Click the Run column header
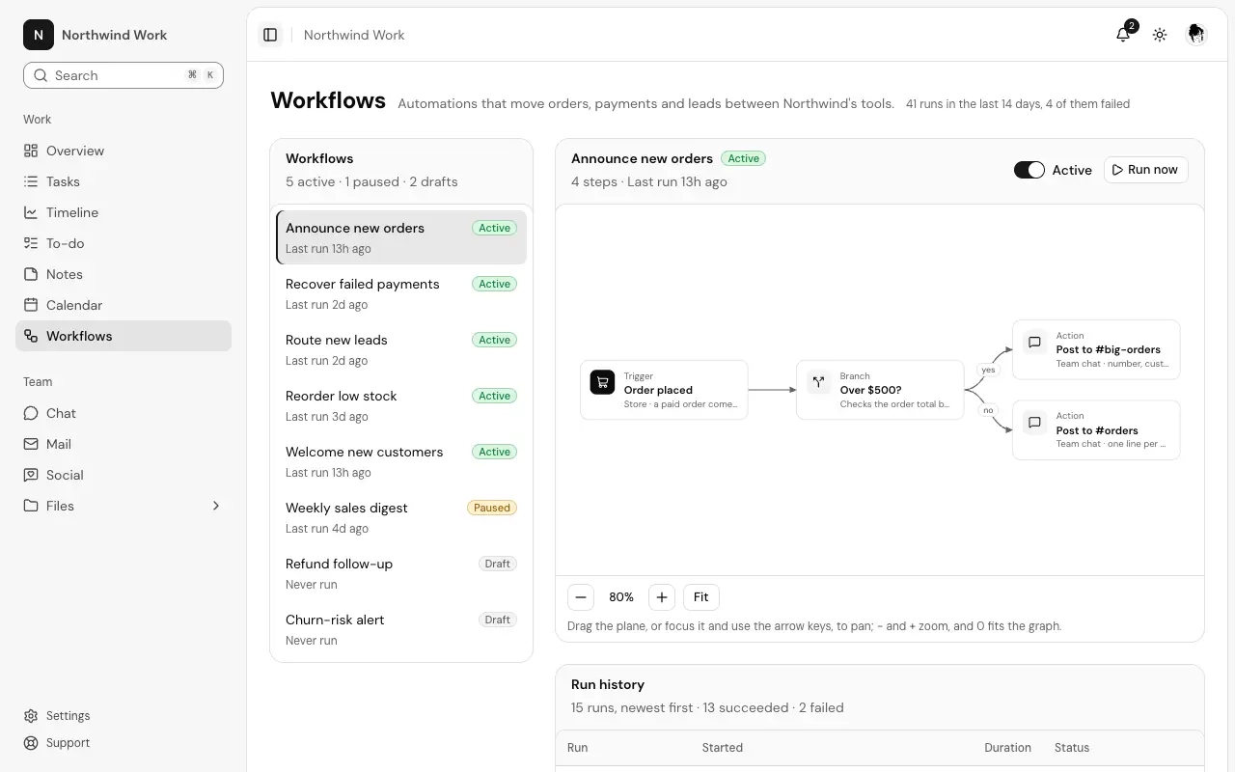This screenshot has width=1235, height=772. click(x=577, y=748)
